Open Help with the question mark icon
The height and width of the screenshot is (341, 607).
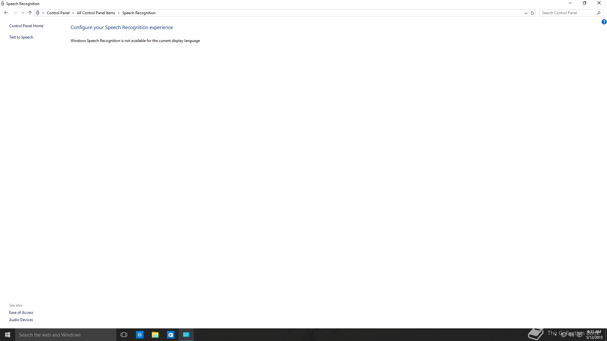point(604,22)
